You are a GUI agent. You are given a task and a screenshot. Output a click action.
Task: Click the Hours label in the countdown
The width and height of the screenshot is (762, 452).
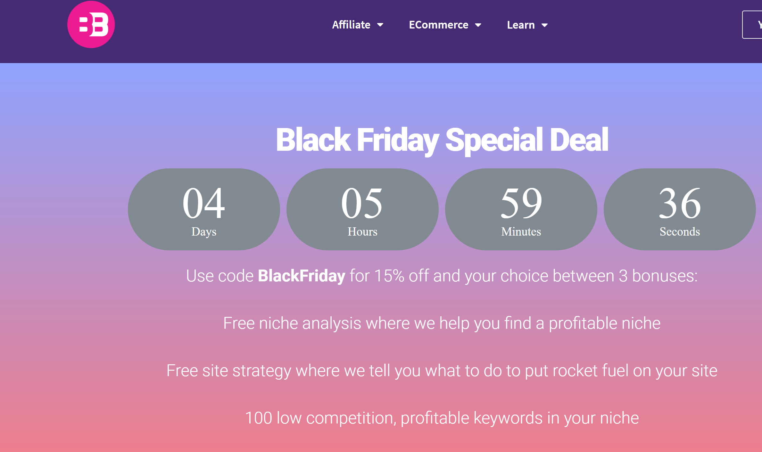point(362,231)
